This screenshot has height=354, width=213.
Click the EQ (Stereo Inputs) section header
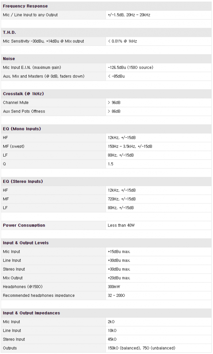click(23, 181)
